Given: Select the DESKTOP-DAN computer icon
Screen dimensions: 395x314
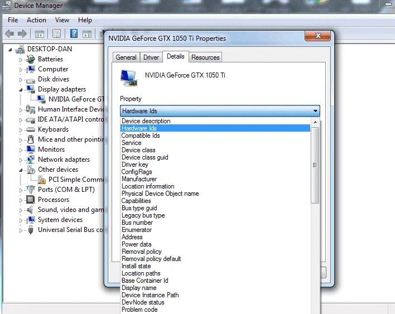Looking at the screenshot, I should [x=20, y=49].
